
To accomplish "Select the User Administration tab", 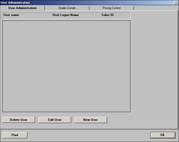I will click(23, 8).
